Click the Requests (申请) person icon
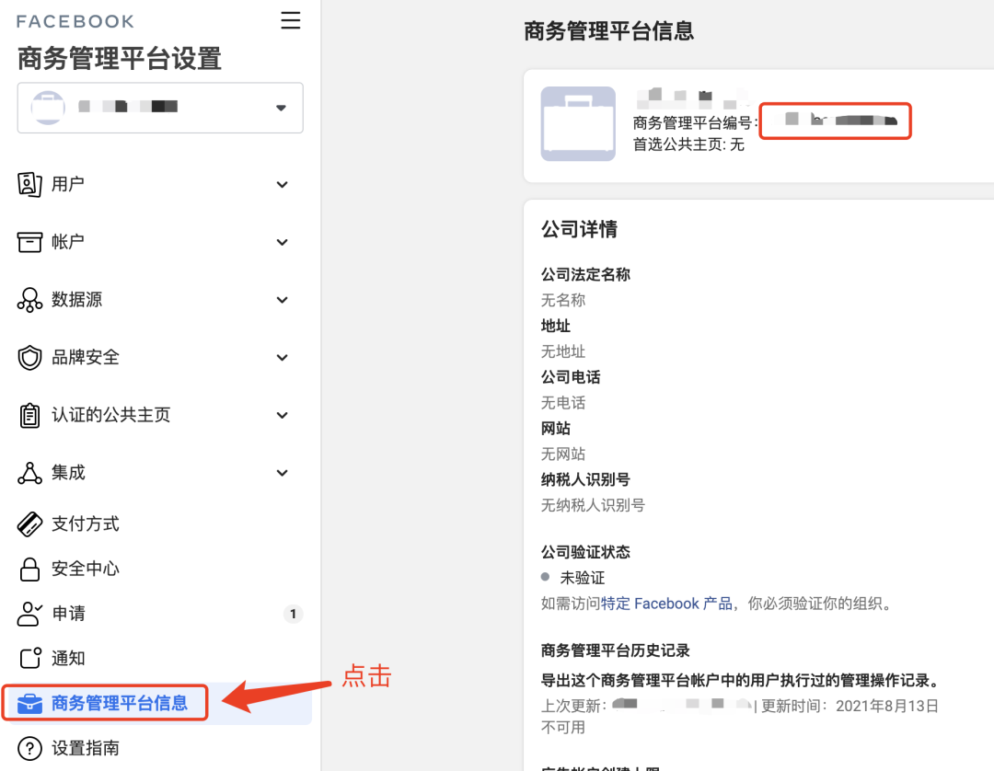Viewport: 994px width, 771px height. (x=29, y=614)
